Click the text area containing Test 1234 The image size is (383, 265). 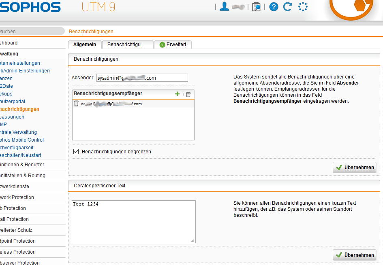(134, 221)
